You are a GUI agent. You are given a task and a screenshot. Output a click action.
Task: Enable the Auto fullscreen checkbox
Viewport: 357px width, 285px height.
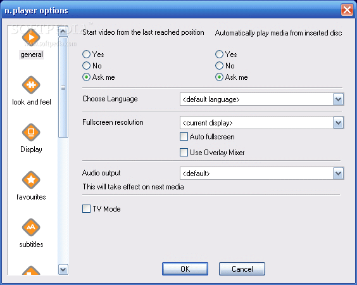point(184,137)
